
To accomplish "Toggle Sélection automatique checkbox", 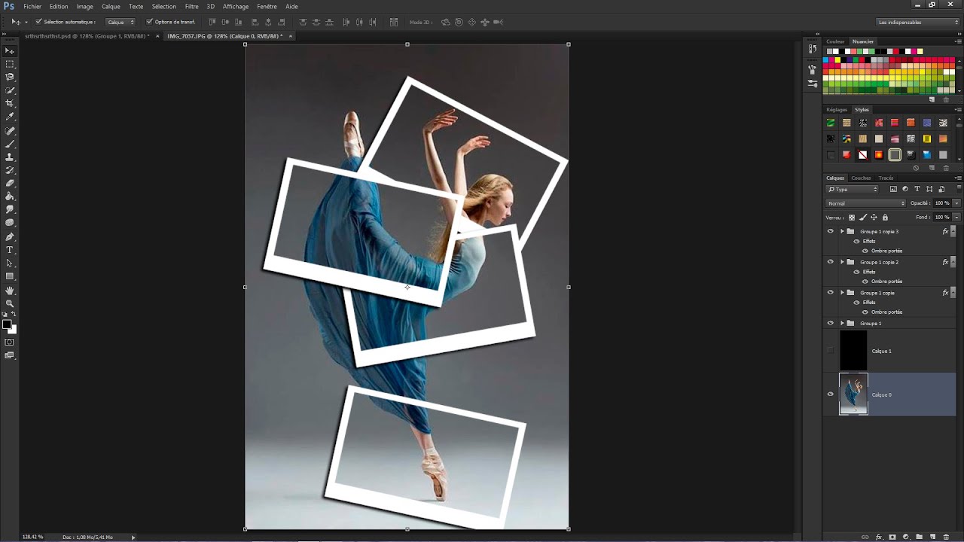I will [x=38, y=22].
